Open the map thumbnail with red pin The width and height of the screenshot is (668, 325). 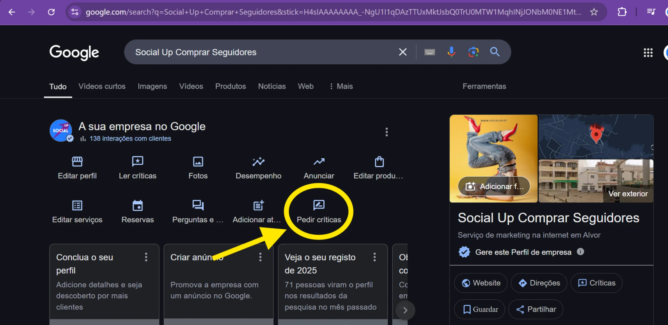coord(596,137)
